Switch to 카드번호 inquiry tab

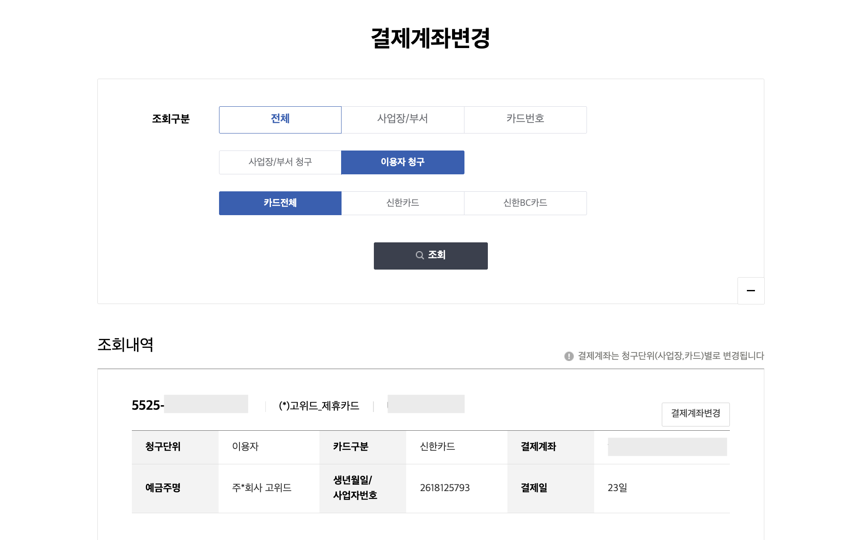(x=525, y=119)
